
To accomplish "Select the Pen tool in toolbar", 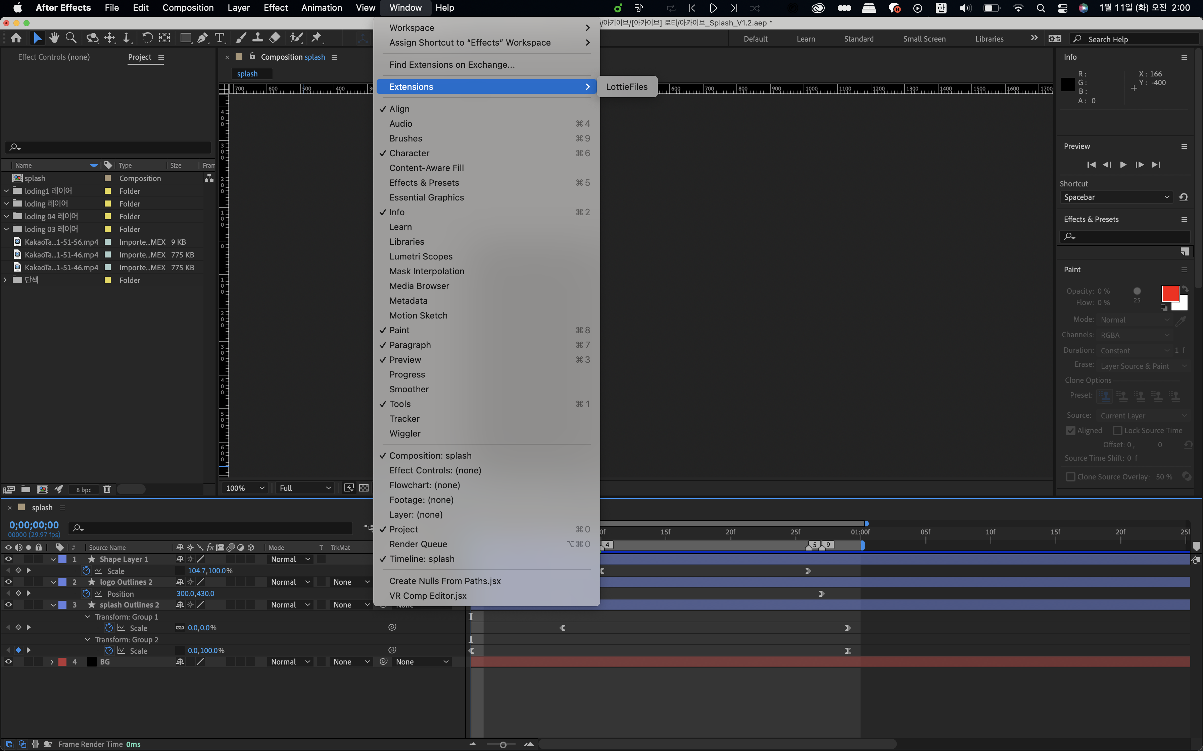I will point(202,38).
